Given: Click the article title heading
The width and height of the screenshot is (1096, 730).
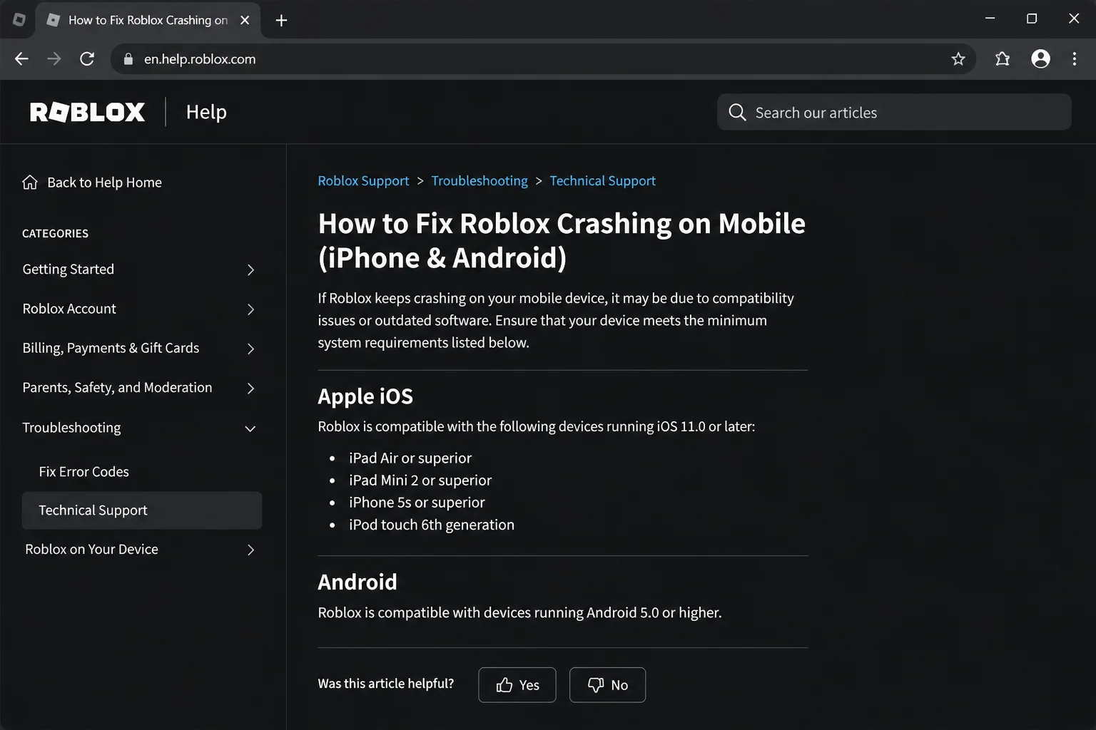Looking at the screenshot, I should [562, 241].
